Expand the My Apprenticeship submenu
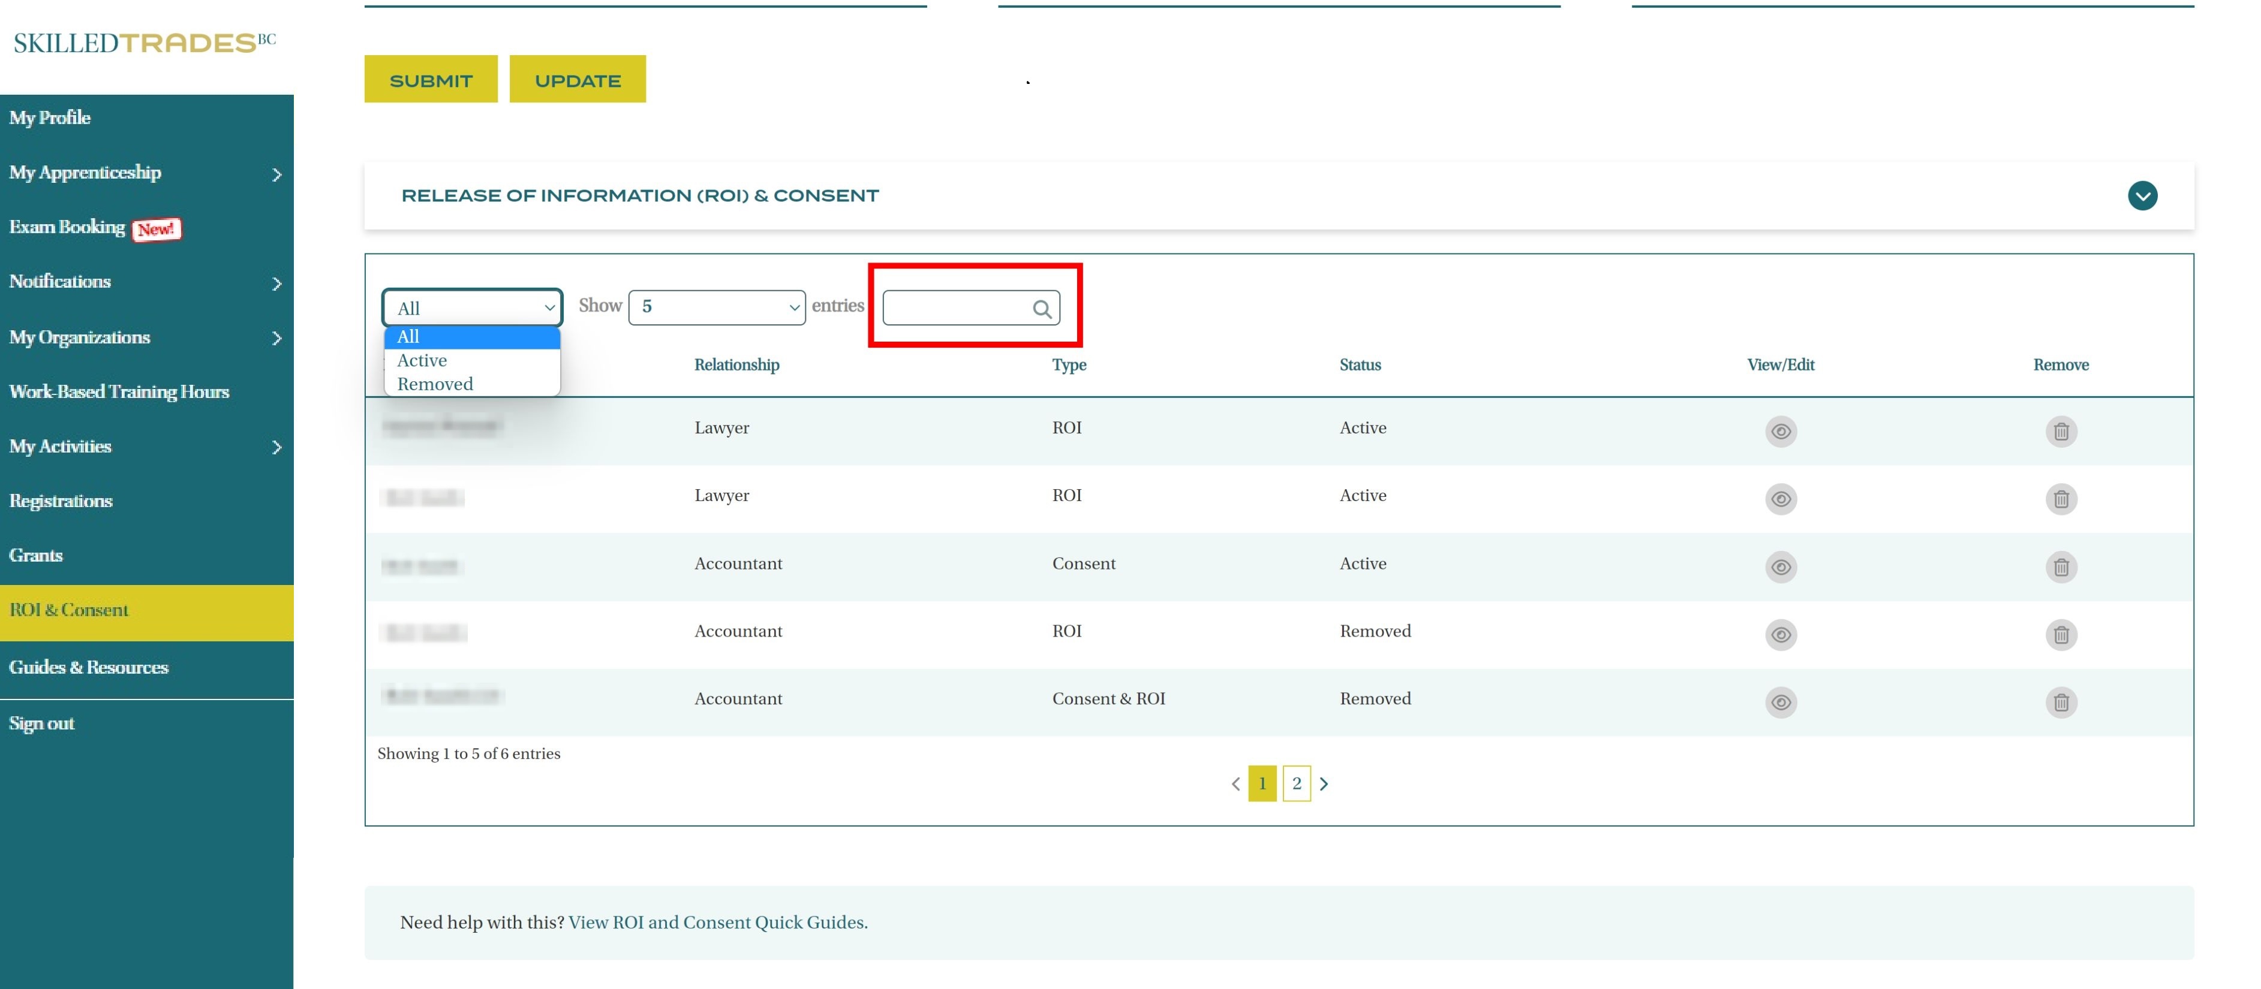This screenshot has width=2261, height=989. 276,174
